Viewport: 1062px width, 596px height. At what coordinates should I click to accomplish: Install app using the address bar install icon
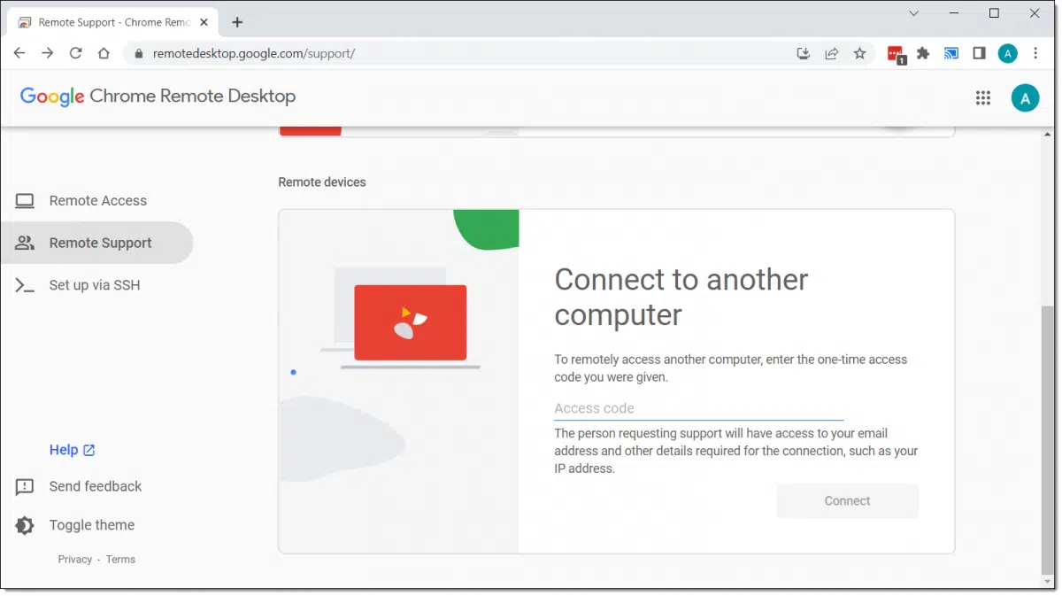point(804,53)
